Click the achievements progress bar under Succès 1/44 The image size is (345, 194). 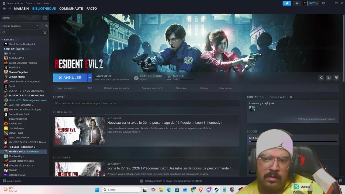[293, 141]
